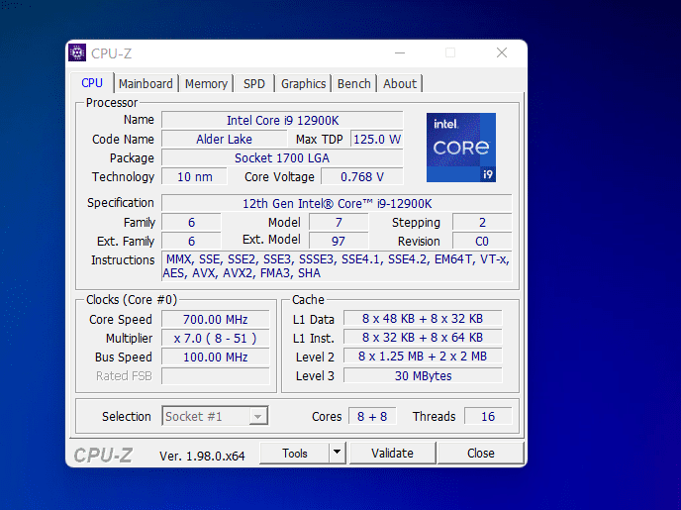The width and height of the screenshot is (681, 510).
Task: Click the Tools button
Action: [294, 454]
